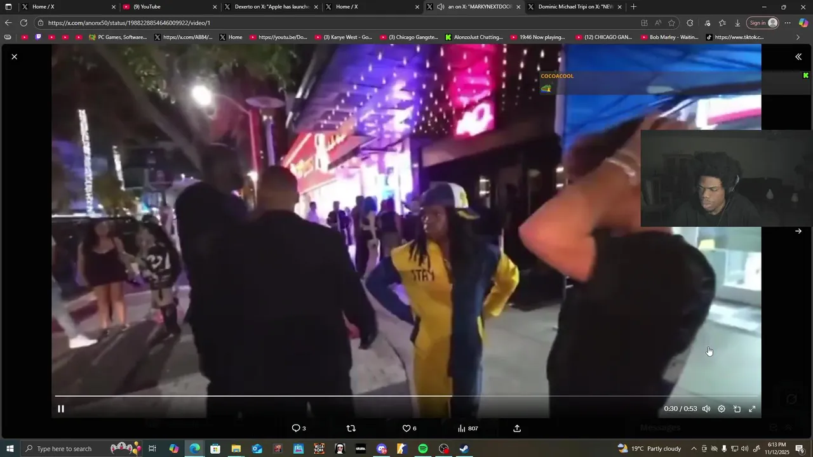813x457 pixels.
Task: Open Edge settings and more menu
Action: [x=788, y=23]
